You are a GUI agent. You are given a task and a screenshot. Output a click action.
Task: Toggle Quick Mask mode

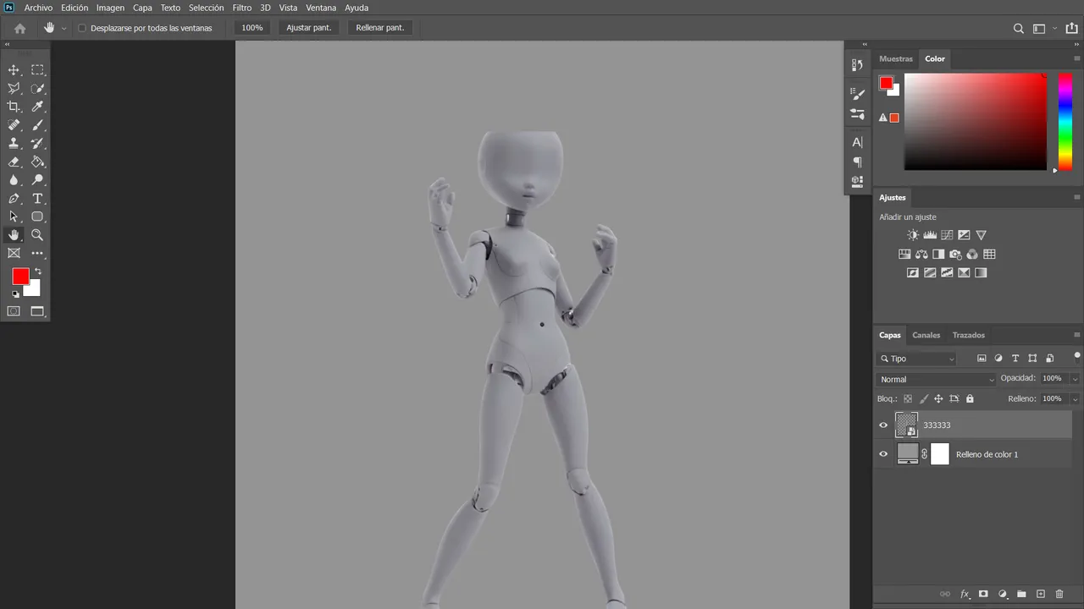point(14,311)
